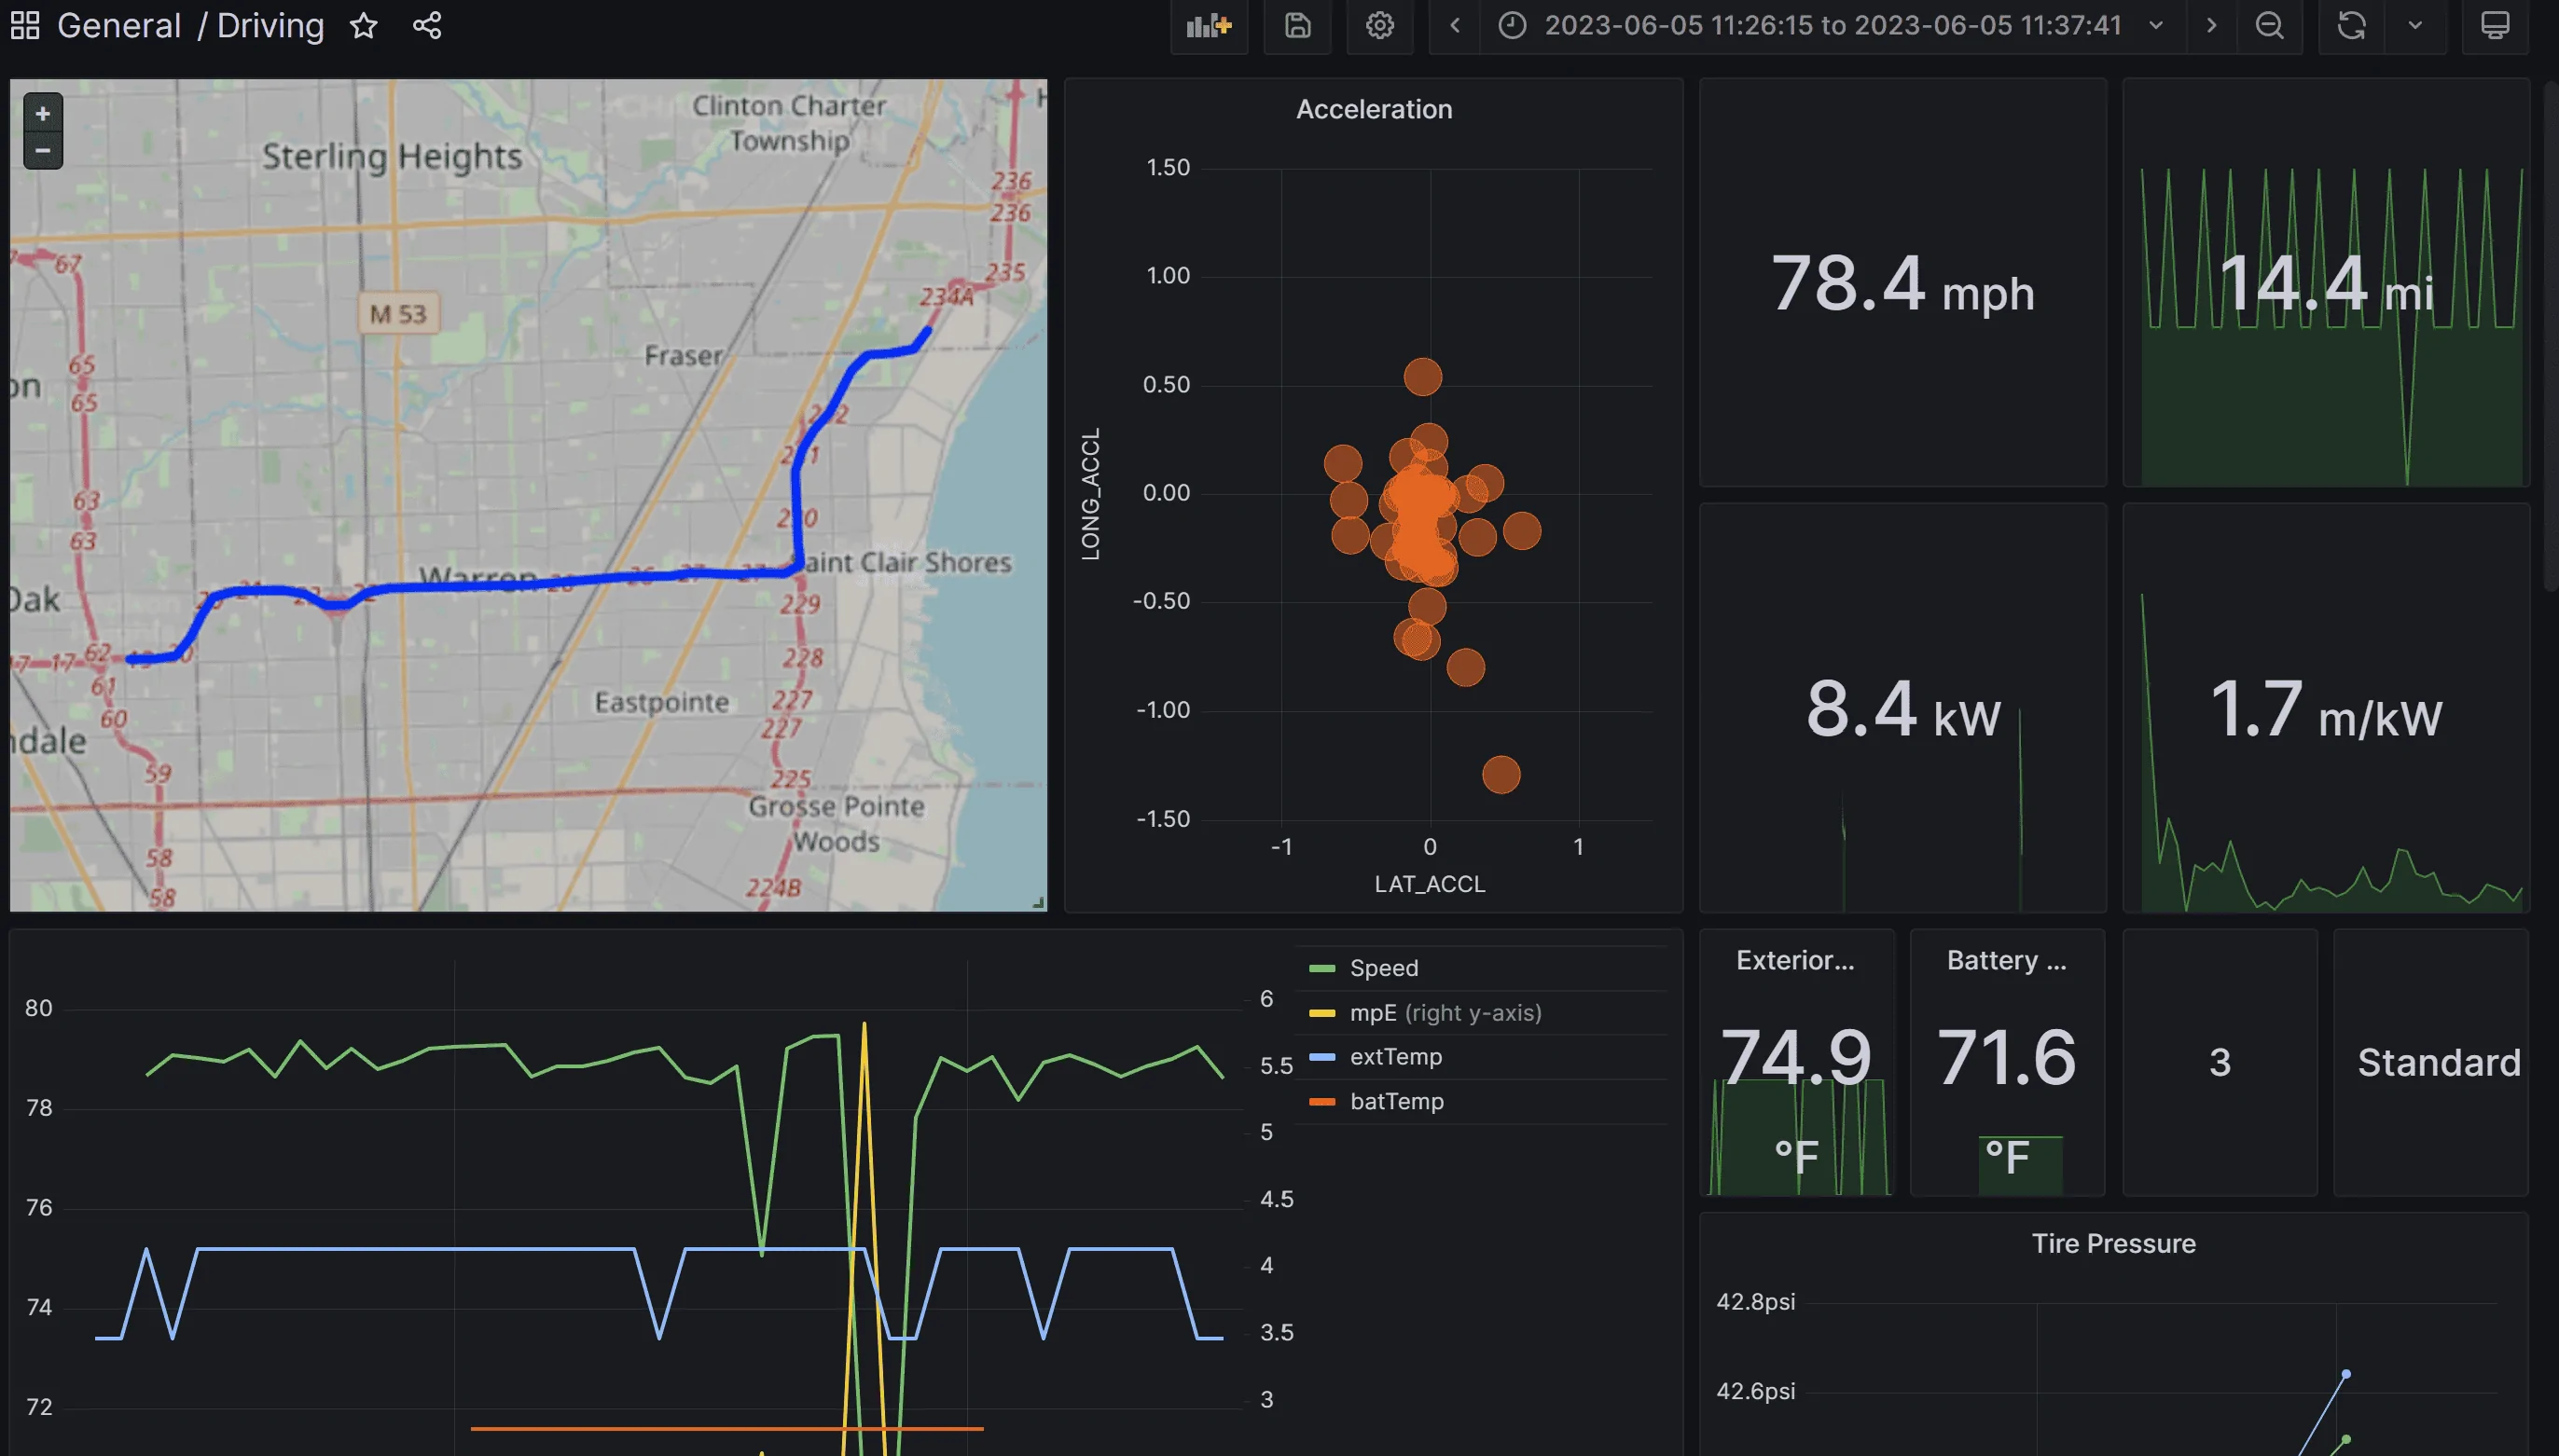The height and width of the screenshot is (1456, 2559).
Task: Click the 78.4 mph speed stat
Action: 1902,284
